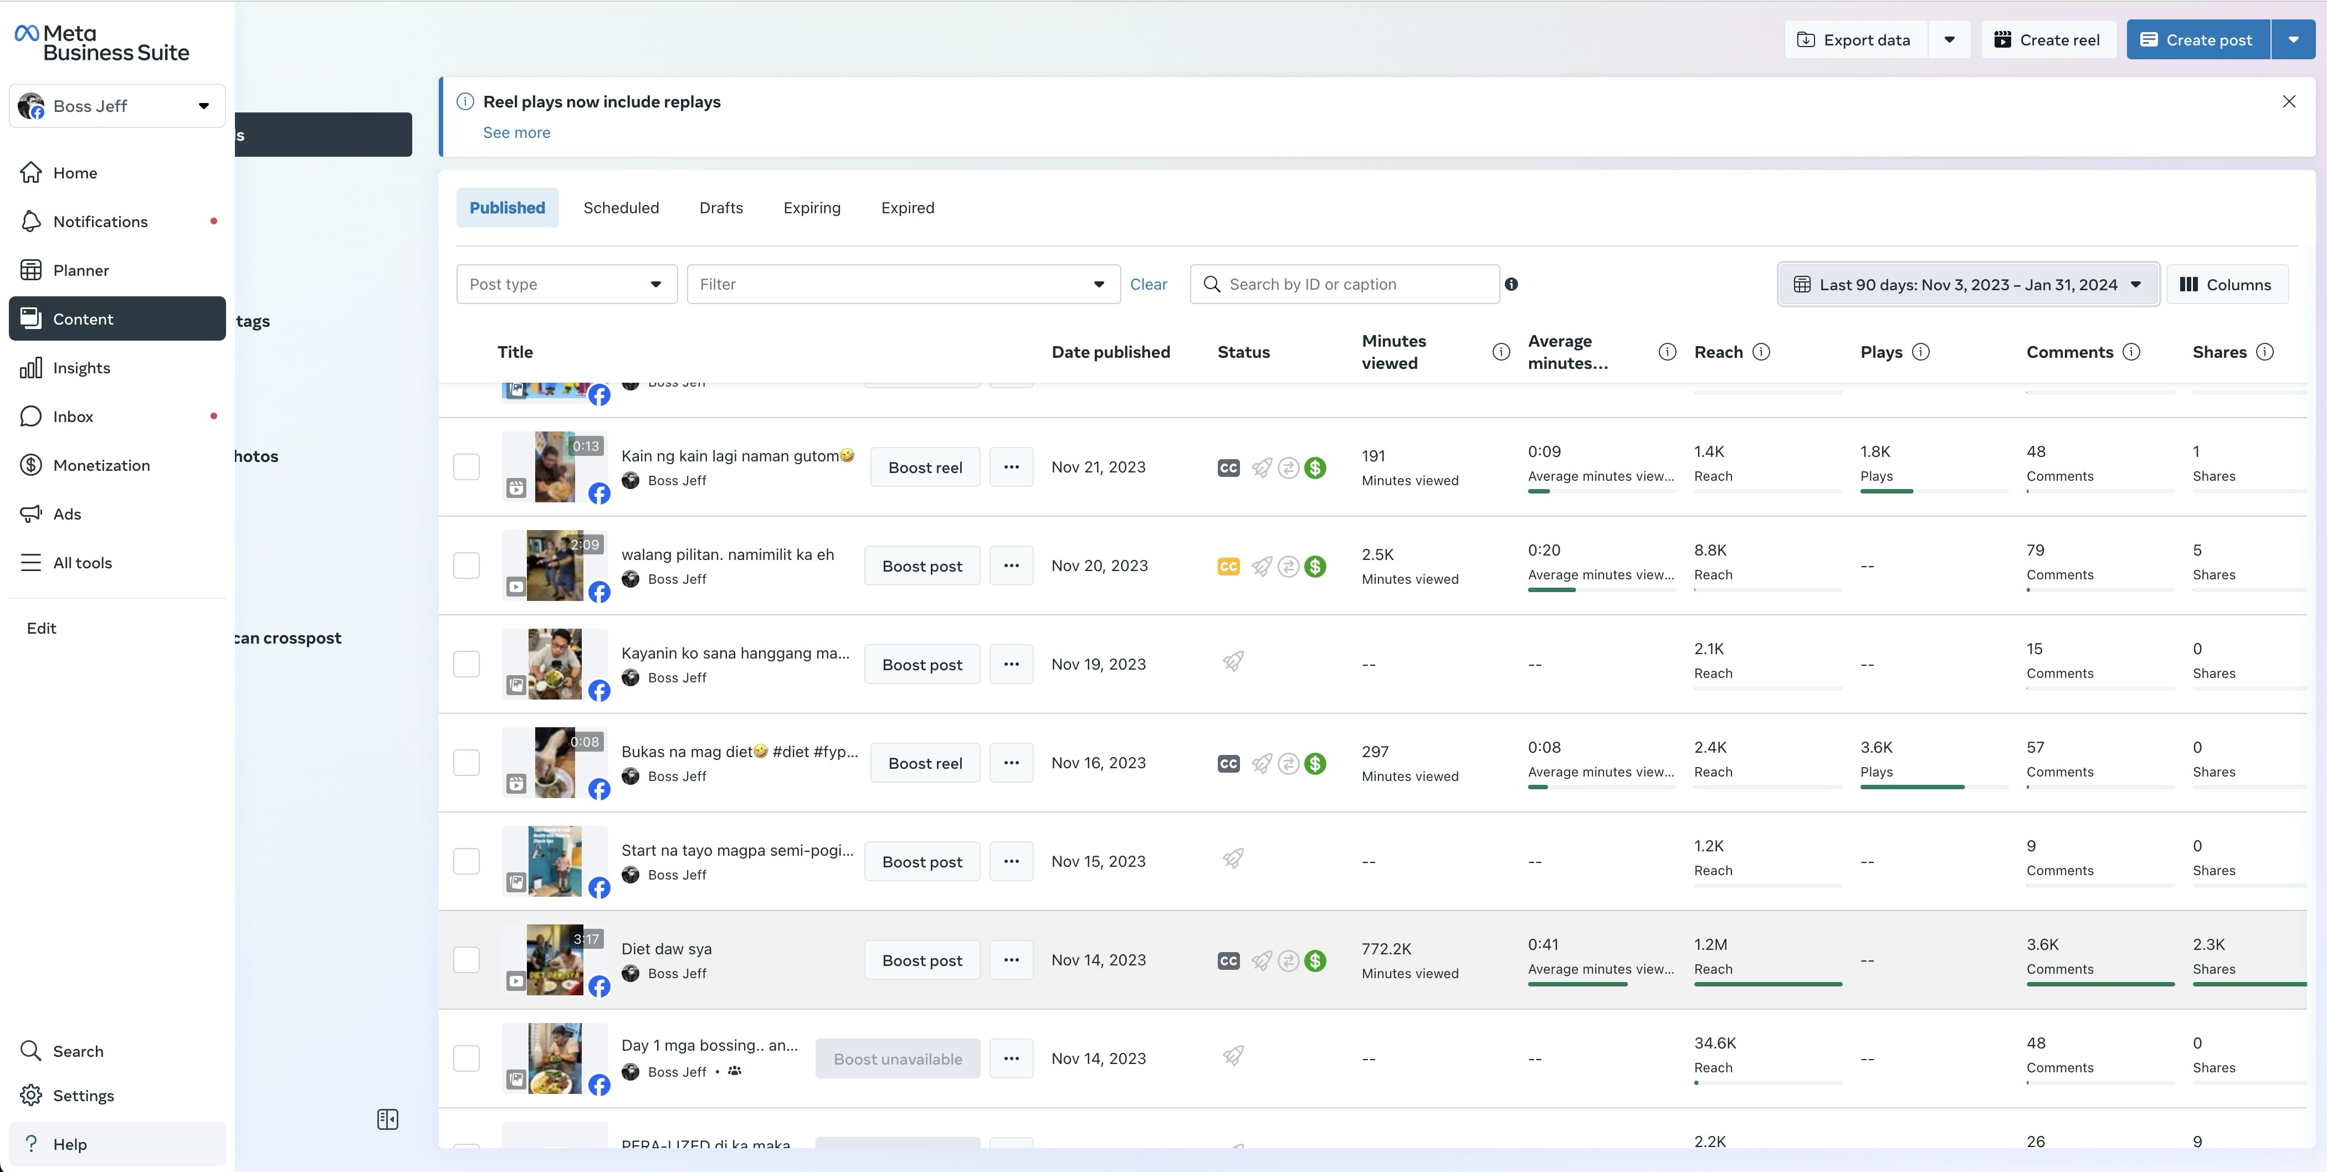2327x1172 pixels.
Task: Click Boost reel for Bukas na mag diet
Action: (x=924, y=763)
